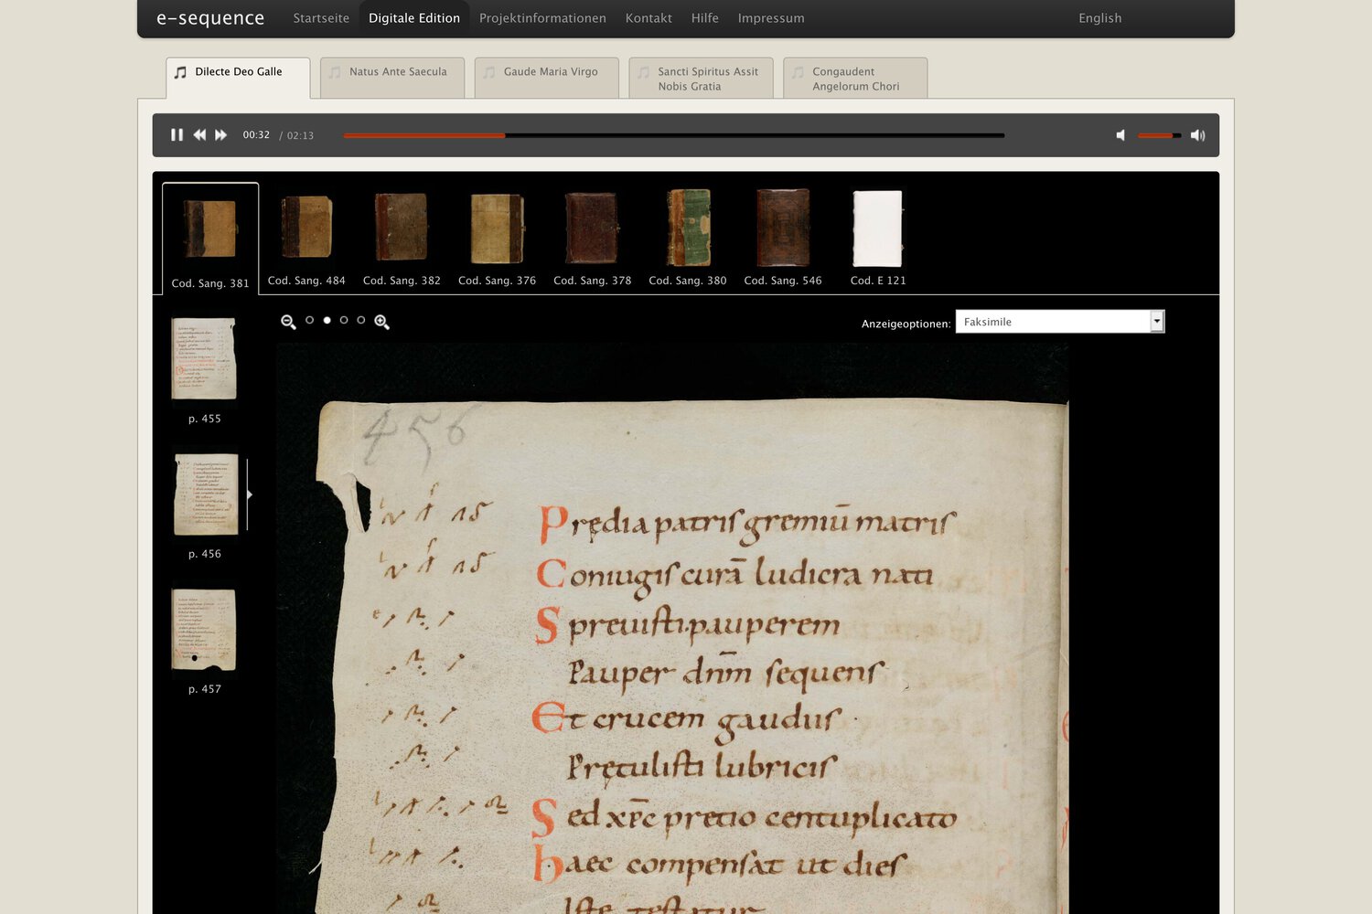Image resolution: width=1372 pixels, height=914 pixels.
Task: Select the first zoom level dot
Action: [x=309, y=320]
